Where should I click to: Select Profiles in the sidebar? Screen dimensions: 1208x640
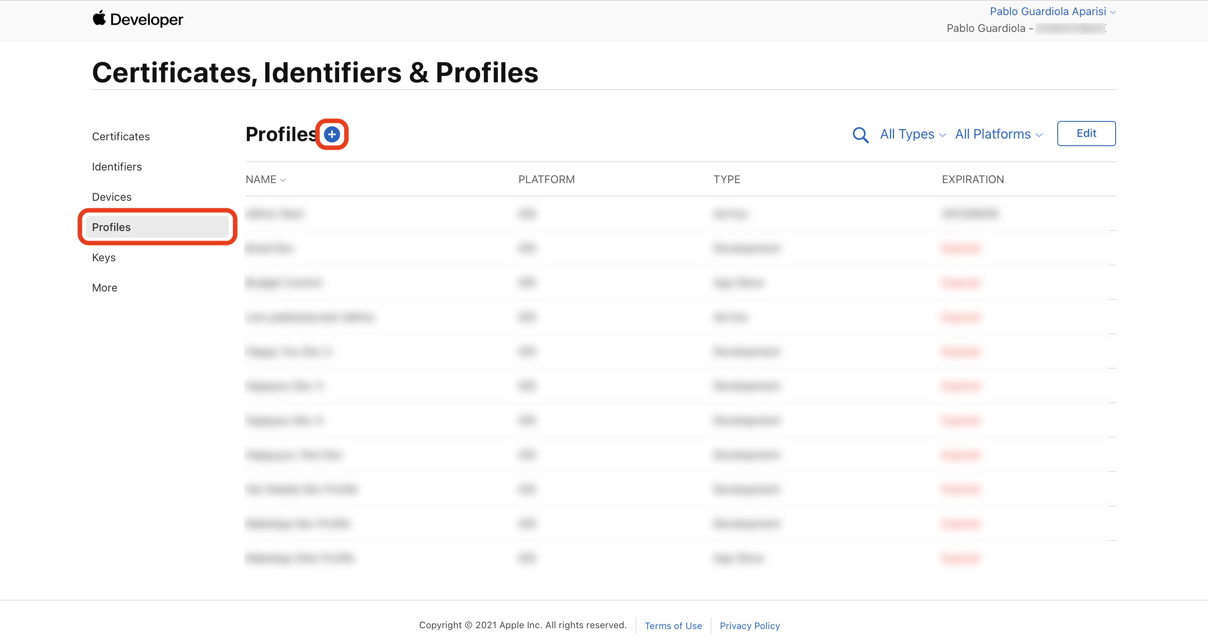[x=111, y=227]
